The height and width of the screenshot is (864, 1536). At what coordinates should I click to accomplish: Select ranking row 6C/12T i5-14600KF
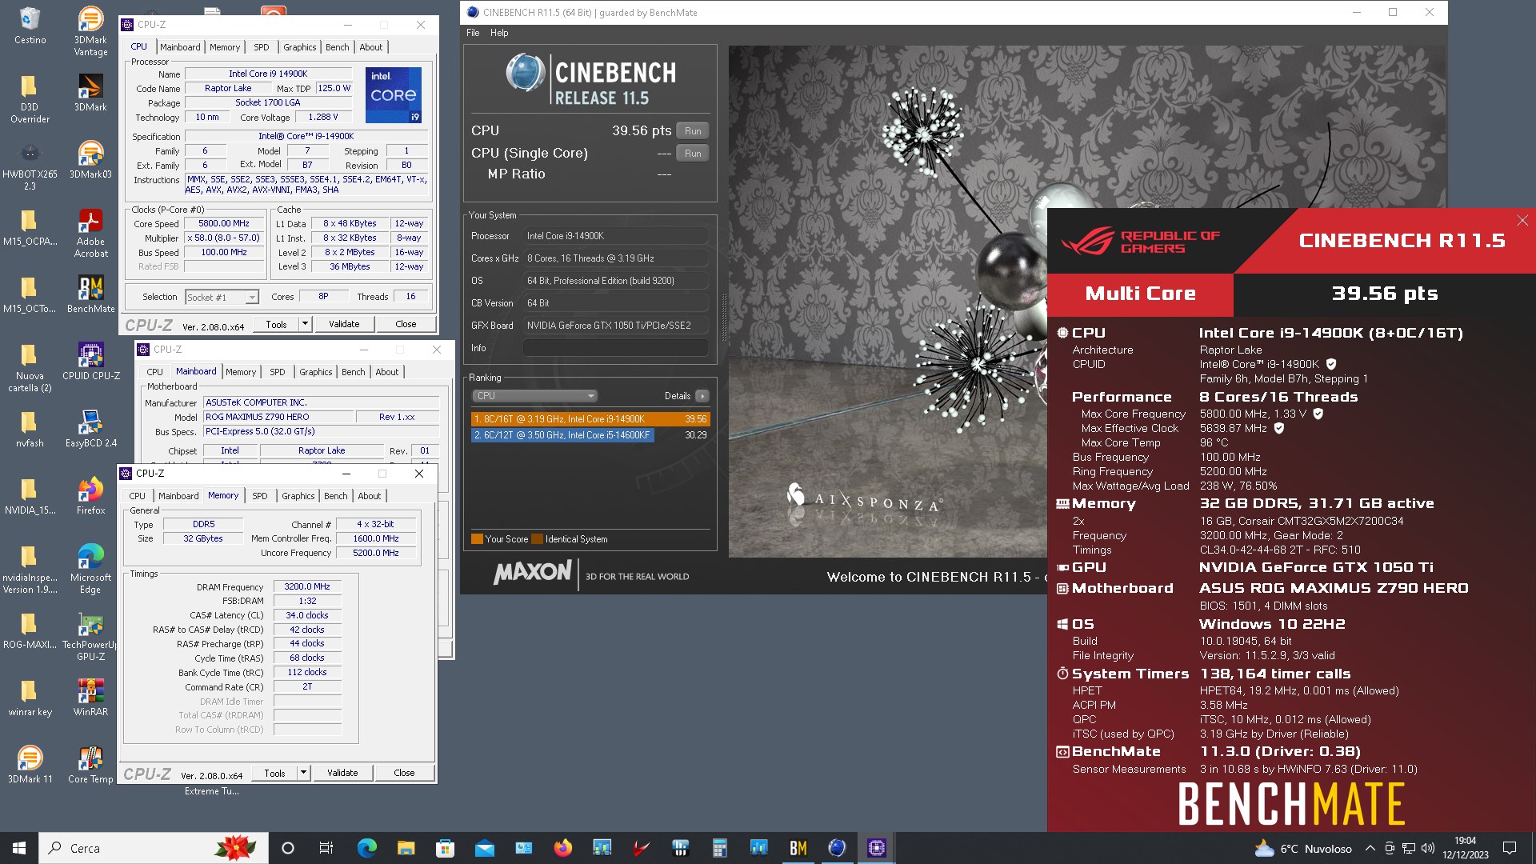tap(590, 435)
